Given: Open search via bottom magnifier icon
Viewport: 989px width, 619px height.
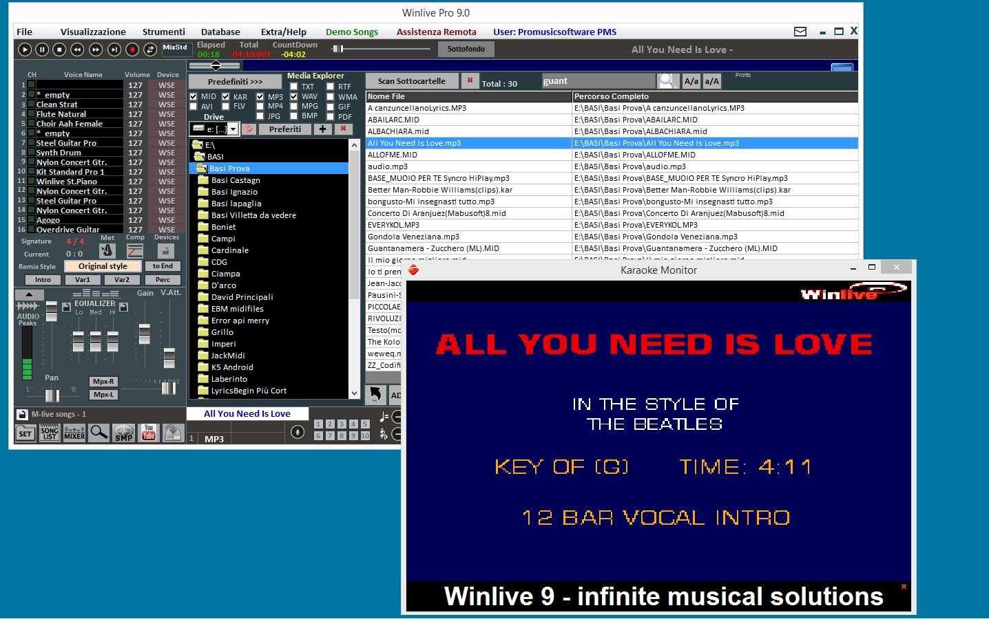Looking at the screenshot, I should [99, 433].
